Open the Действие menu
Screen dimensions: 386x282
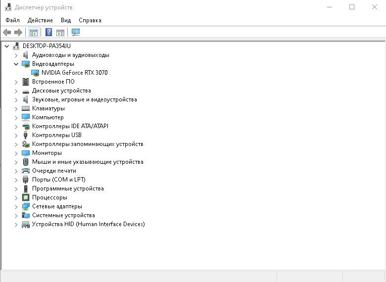[40, 20]
